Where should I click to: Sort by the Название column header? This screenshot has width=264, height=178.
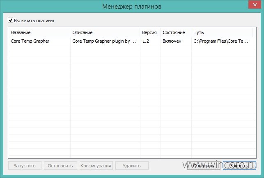click(x=39, y=32)
